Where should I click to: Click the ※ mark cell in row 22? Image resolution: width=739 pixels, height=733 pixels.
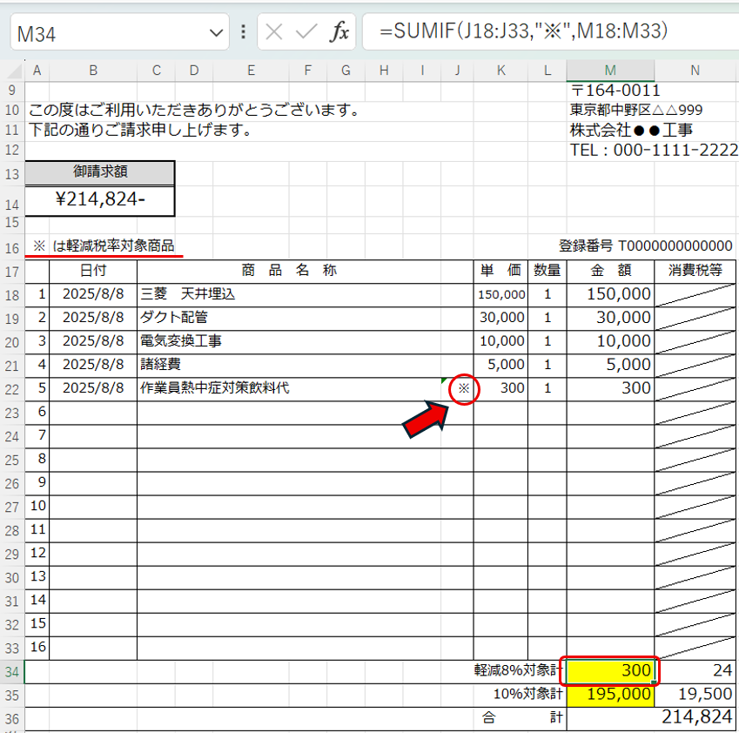click(464, 388)
